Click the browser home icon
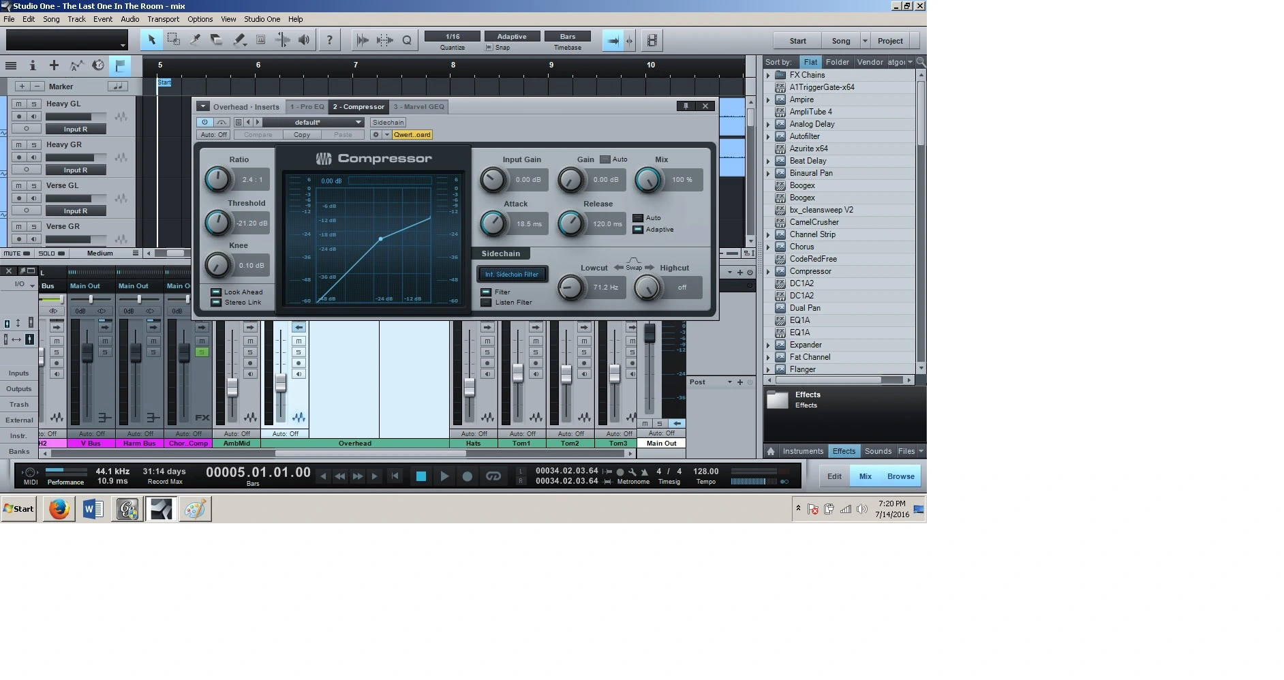Screen dimensions: 1284x680 click(x=771, y=451)
